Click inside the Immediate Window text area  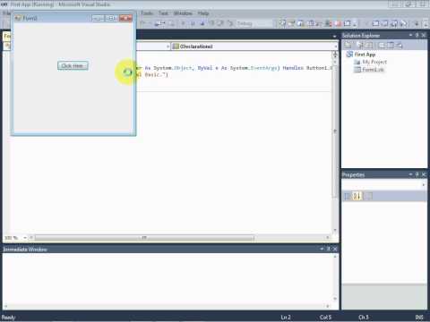point(168,278)
